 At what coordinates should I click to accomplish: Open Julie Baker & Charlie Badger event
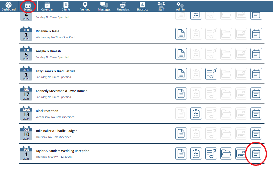pos(56,131)
